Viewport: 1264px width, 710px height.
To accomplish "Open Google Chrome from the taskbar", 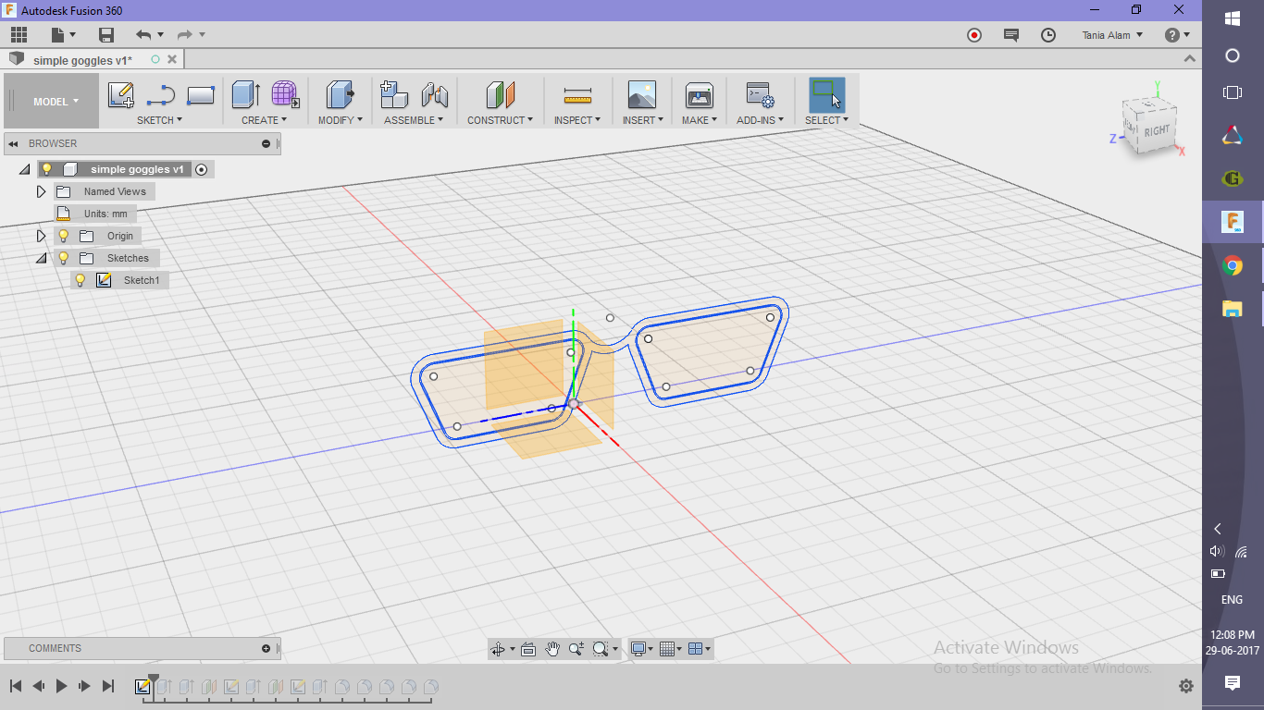I will [x=1233, y=266].
